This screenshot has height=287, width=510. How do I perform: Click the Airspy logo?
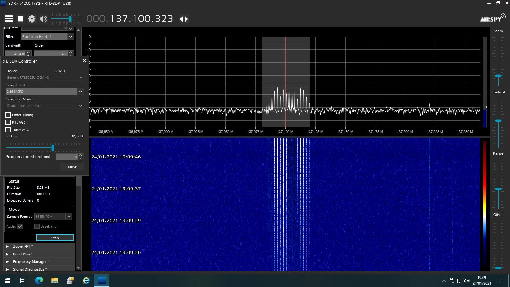(x=492, y=18)
